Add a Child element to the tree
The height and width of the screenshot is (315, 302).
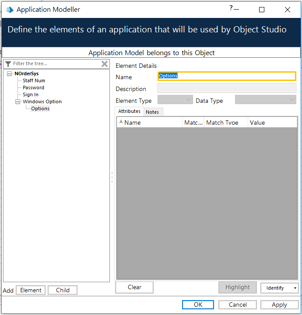pyautogui.click(x=63, y=290)
